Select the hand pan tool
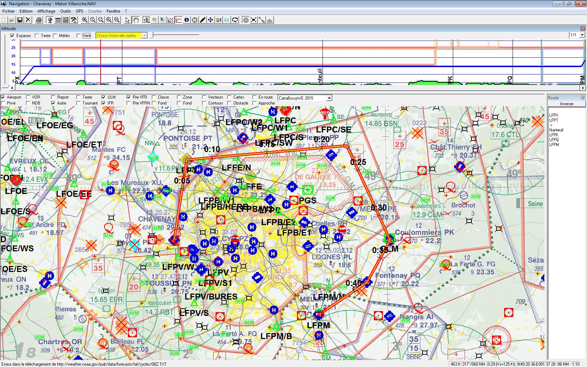The height and width of the screenshot is (367, 587). (x=136, y=20)
